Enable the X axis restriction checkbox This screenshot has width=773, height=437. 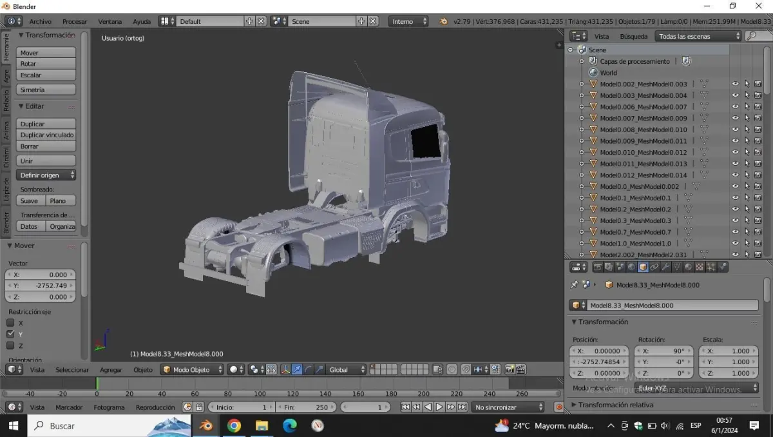pos(10,323)
